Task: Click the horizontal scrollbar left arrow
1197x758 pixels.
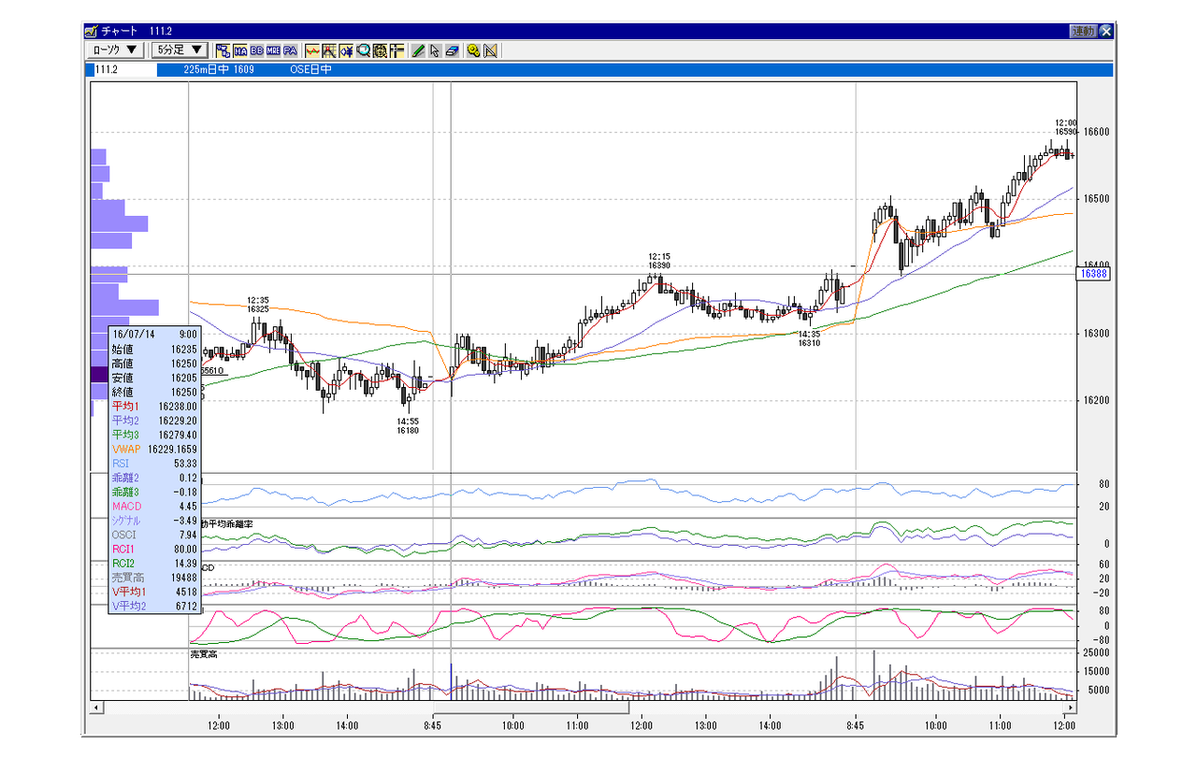Action: coord(95,708)
